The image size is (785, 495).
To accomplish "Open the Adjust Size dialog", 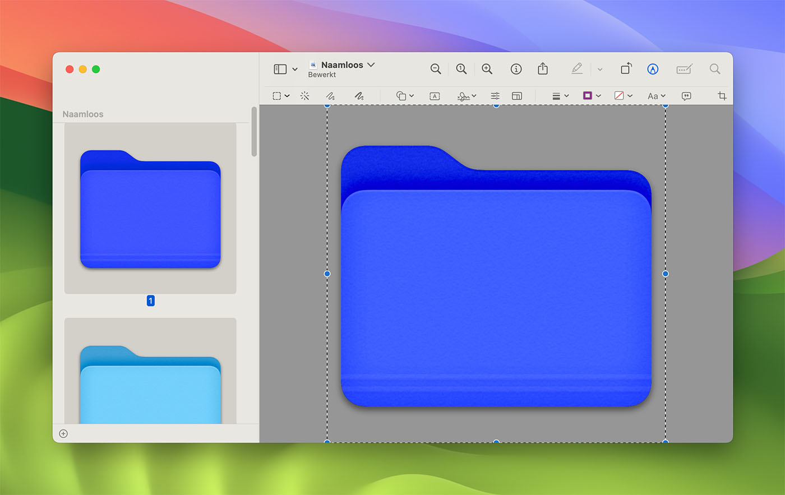I will tap(516, 96).
